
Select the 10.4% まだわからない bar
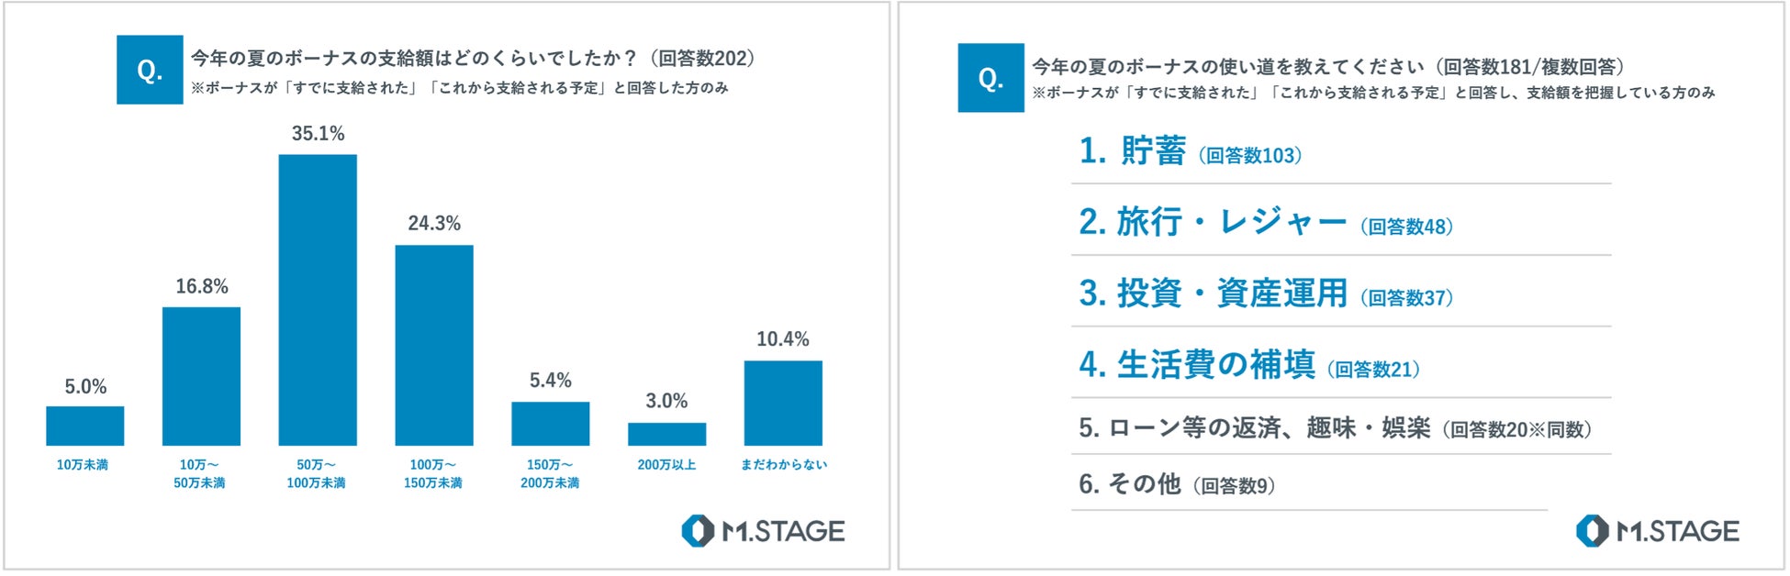[x=783, y=403]
